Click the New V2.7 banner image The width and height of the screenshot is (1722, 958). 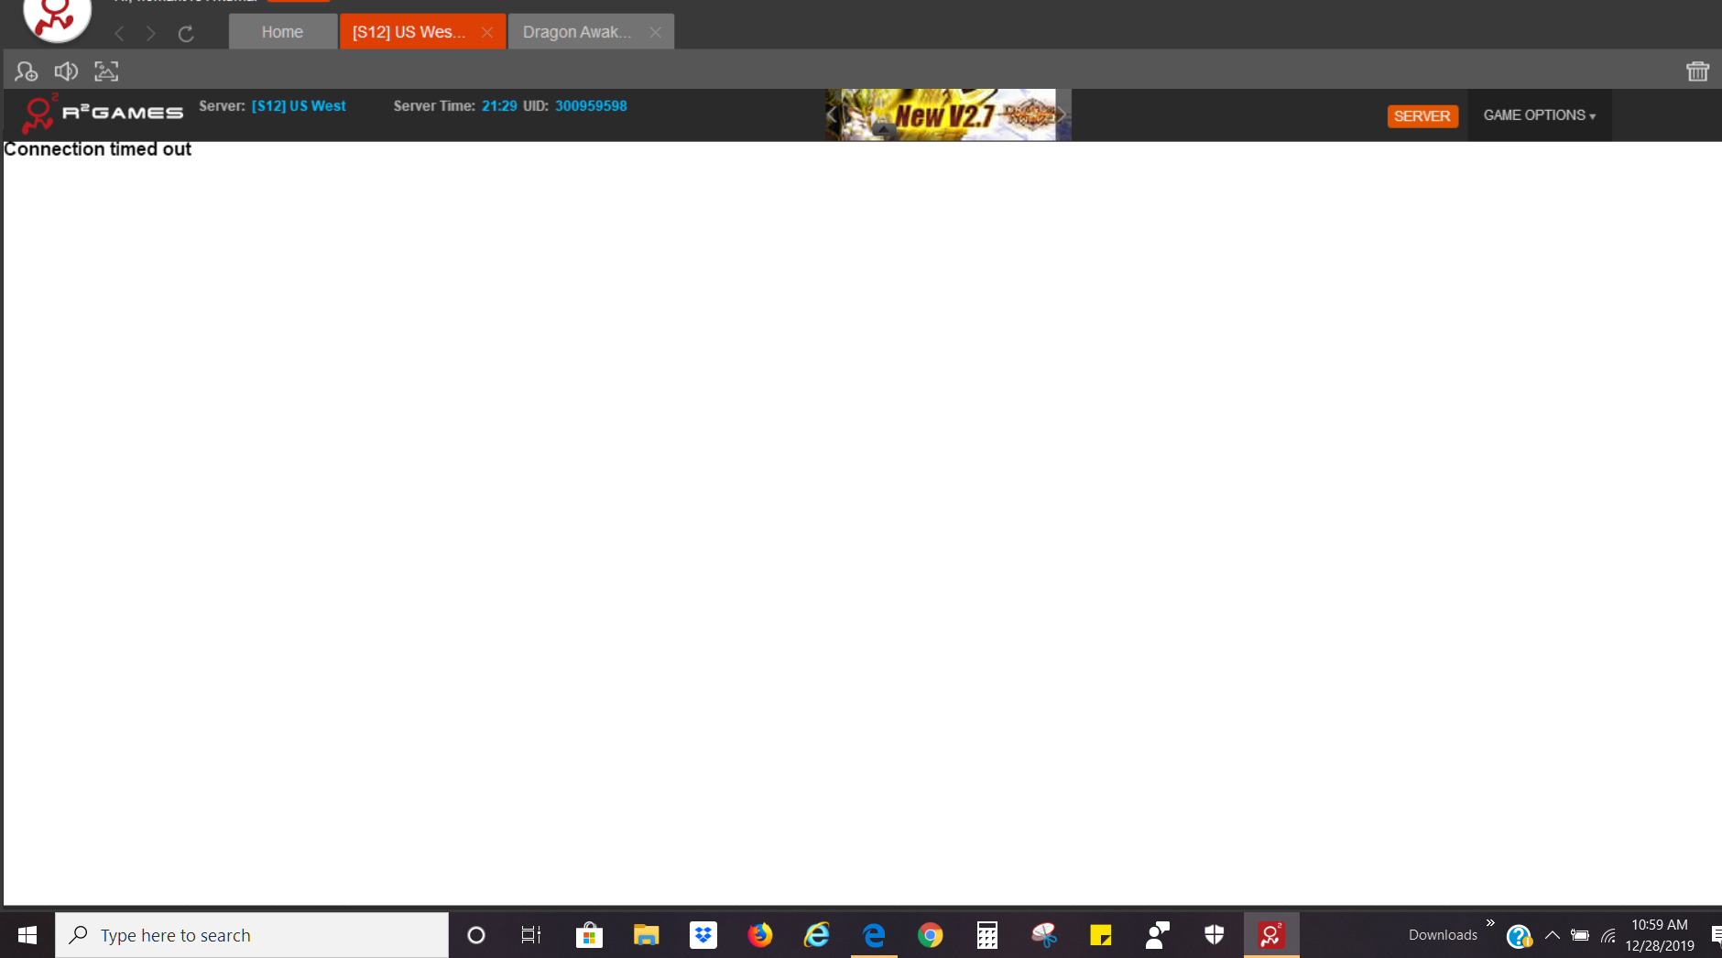pyautogui.click(x=947, y=114)
